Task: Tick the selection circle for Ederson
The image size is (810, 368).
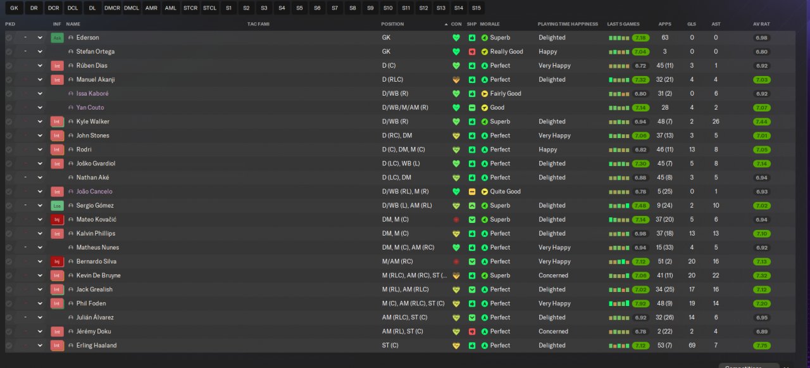Action: click(9, 37)
